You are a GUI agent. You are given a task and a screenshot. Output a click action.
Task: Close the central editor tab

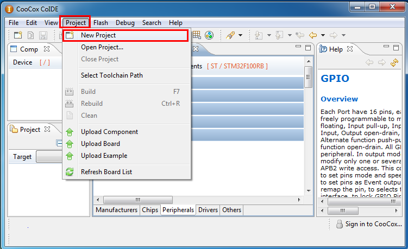click(x=196, y=49)
